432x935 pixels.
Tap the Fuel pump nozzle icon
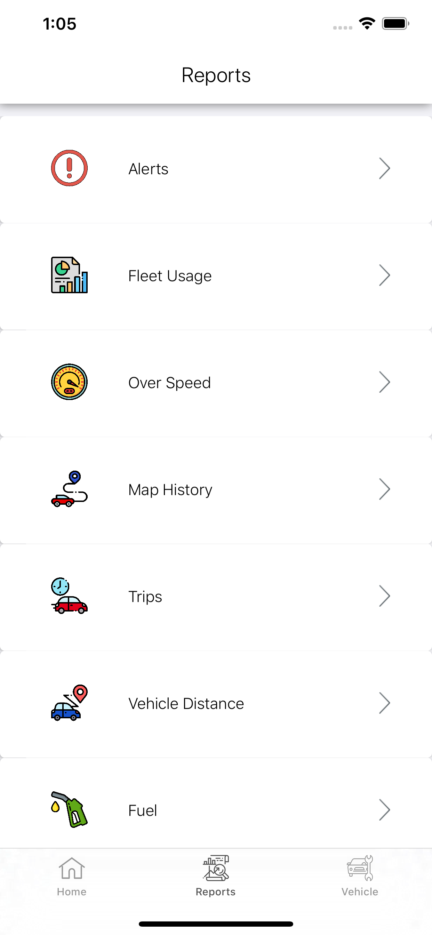click(x=69, y=809)
